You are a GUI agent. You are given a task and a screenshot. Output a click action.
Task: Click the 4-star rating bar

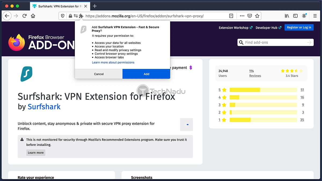click(263, 97)
